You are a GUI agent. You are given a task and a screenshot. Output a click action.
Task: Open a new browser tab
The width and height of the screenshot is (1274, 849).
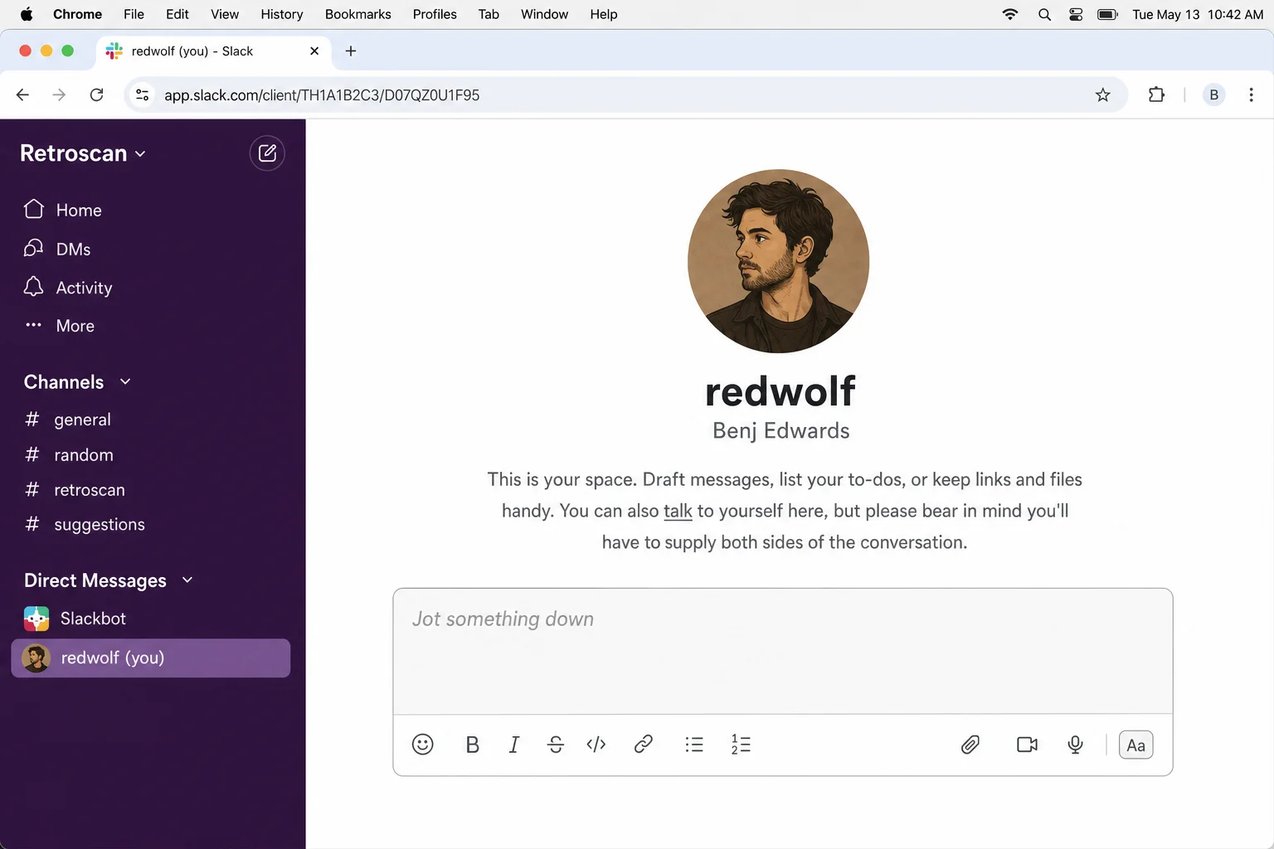click(351, 51)
